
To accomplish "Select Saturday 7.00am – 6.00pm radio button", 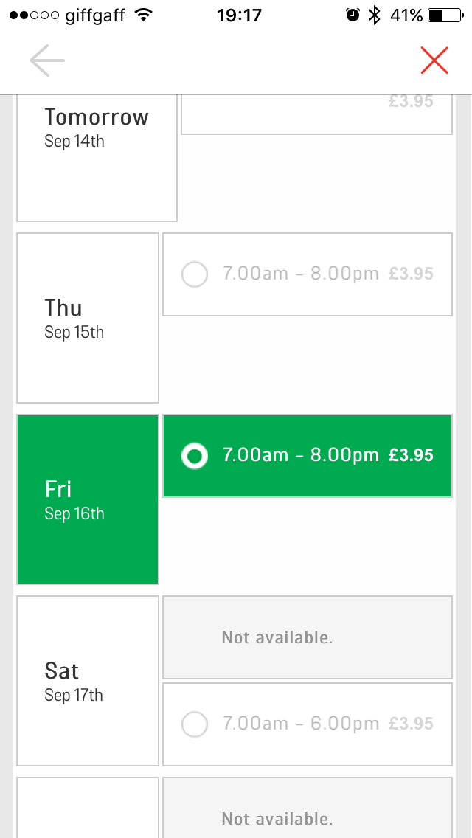I will 195,724.
